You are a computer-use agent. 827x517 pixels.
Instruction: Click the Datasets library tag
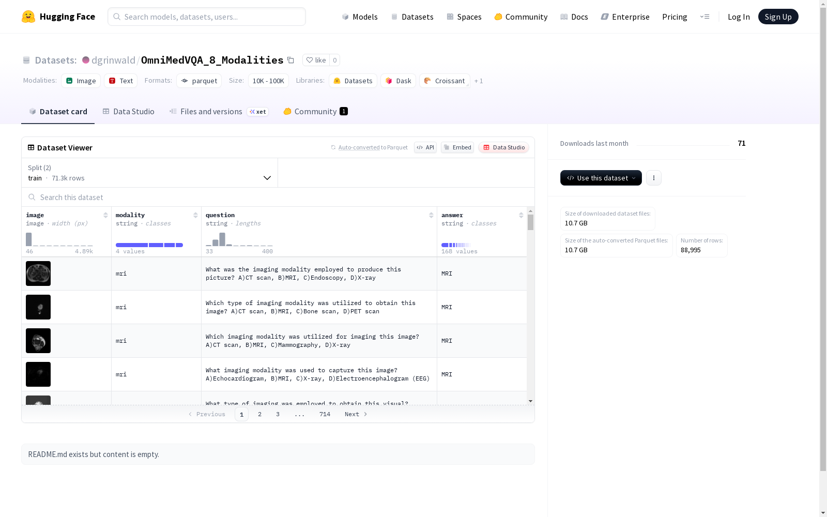coord(353,81)
